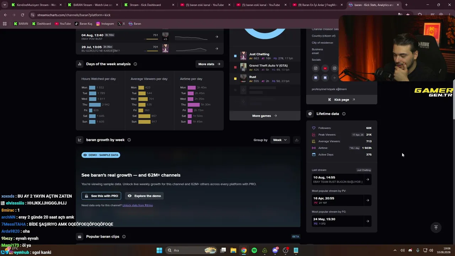
Task: Open the BARAN bookmark
Action: tap(21, 24)
